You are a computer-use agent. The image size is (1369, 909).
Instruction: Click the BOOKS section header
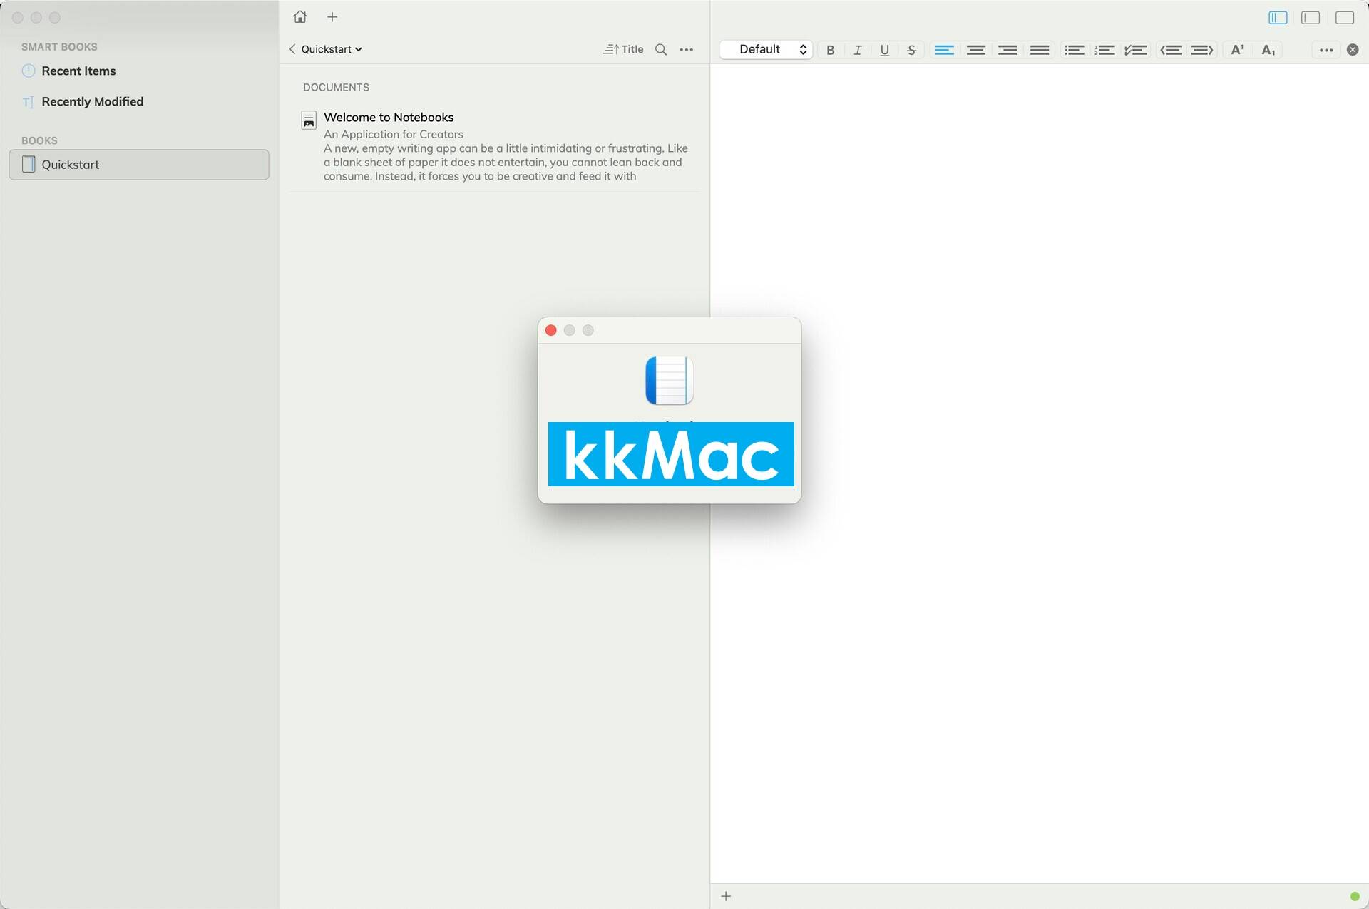tap(39, 140)
